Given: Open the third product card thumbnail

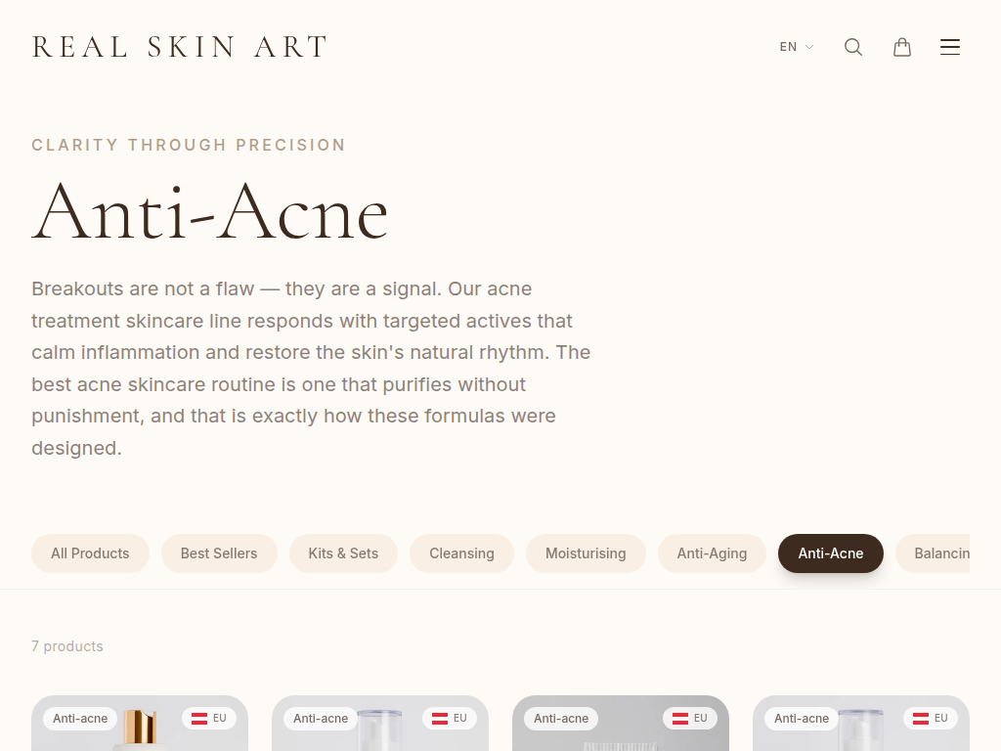Looking at the screenshot, I should pyautogui.click(x=621, y=735).
